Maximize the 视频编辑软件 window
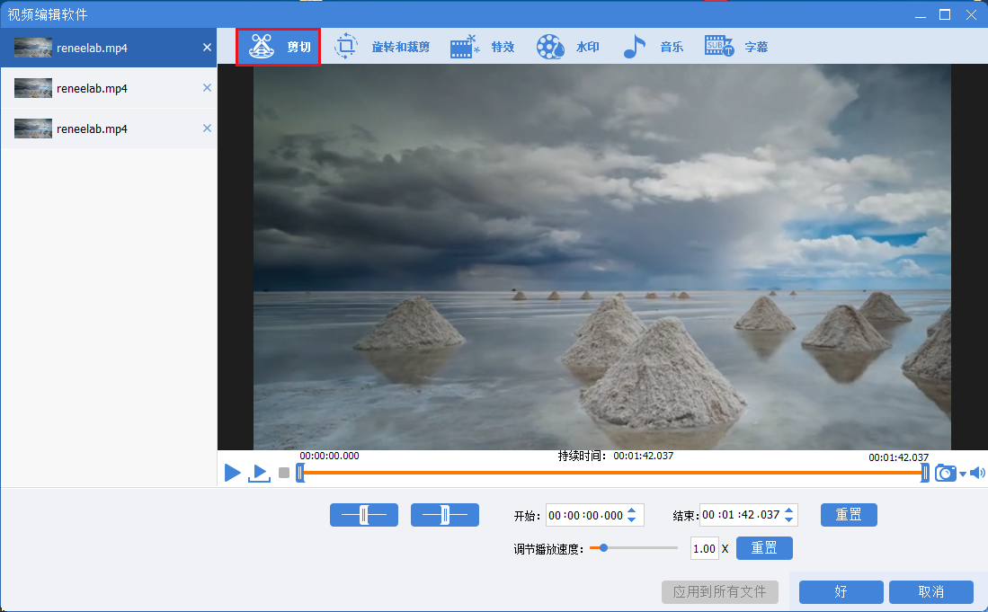 (945, 14)
